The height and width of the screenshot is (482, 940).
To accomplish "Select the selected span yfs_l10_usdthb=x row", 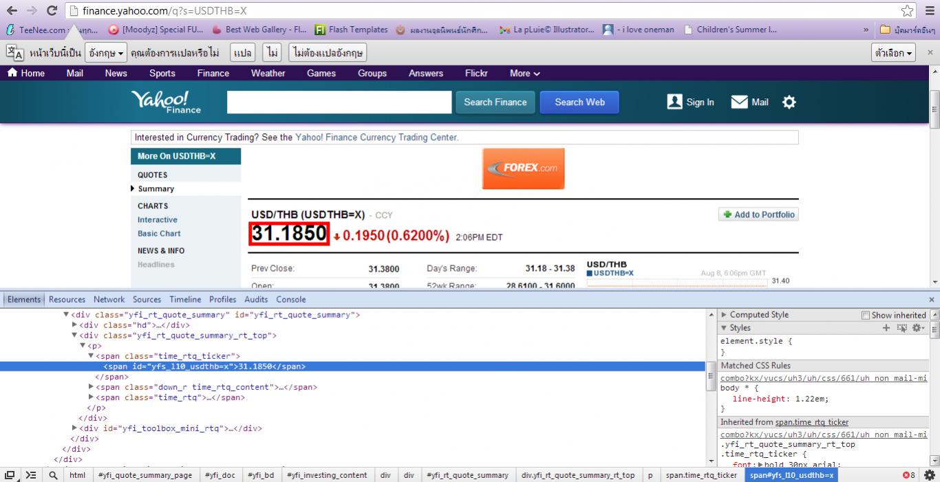I will [352, 366].
